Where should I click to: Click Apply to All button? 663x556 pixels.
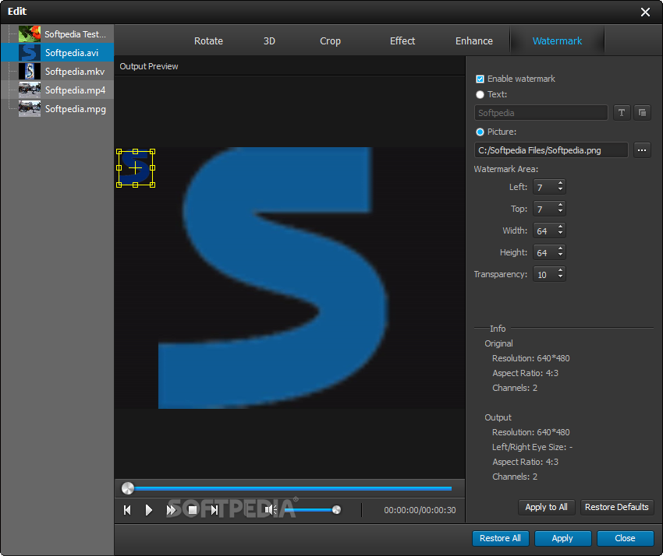pos(546,507)
